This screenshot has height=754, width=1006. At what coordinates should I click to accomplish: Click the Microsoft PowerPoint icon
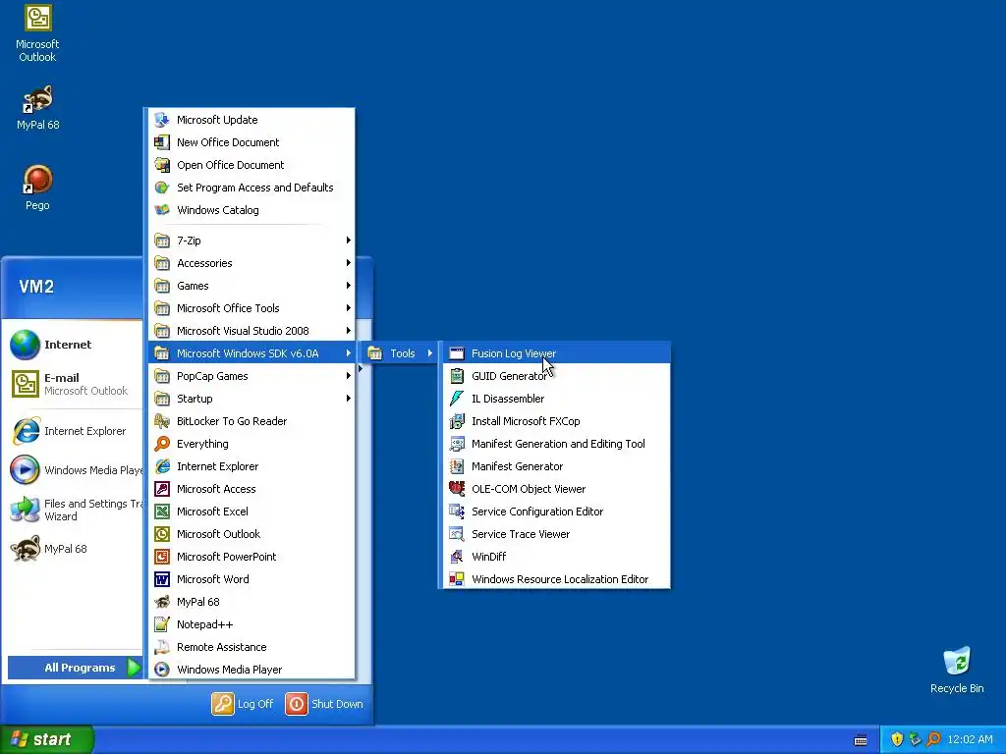[x=162, y=557]
